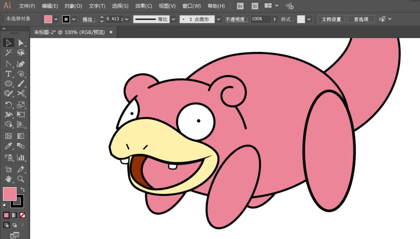
Task: Enable Draw Normal mode
Action: click(6, 225)
